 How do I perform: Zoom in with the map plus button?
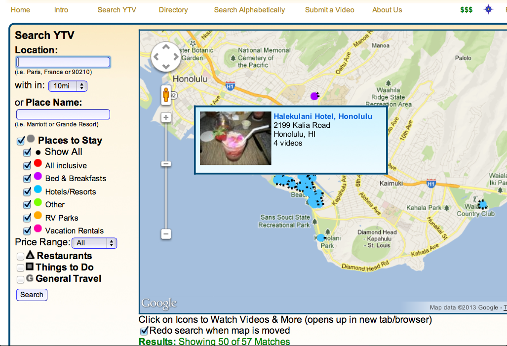pyautogui.click(x=166, y=117)
